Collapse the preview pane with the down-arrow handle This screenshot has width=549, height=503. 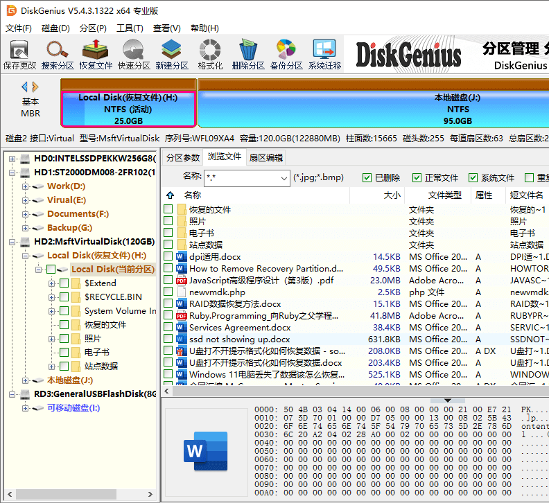[x=448, y=400]
